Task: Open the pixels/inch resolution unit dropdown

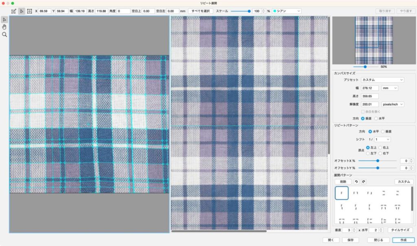Action: point(393,104)
